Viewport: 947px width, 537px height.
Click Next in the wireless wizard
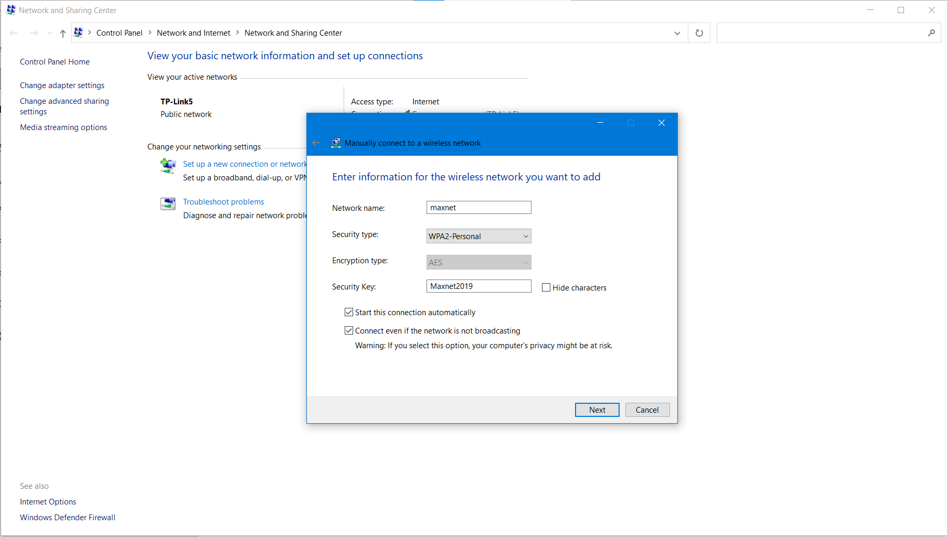597,410
